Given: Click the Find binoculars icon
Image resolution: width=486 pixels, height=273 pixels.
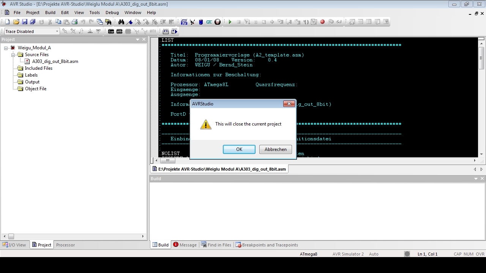Looking at the screenshot, I should 121,22.
